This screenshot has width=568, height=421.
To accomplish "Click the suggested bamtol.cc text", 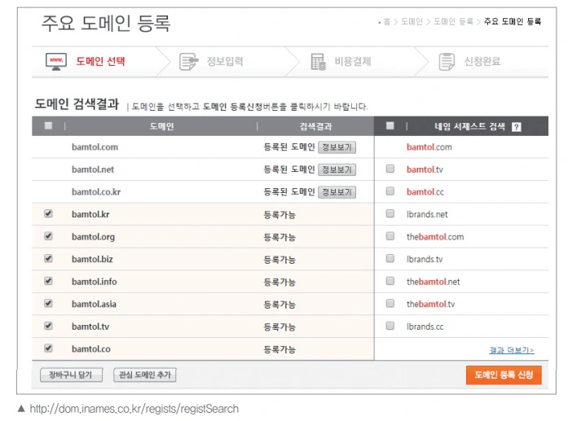I will coord(425,192).
